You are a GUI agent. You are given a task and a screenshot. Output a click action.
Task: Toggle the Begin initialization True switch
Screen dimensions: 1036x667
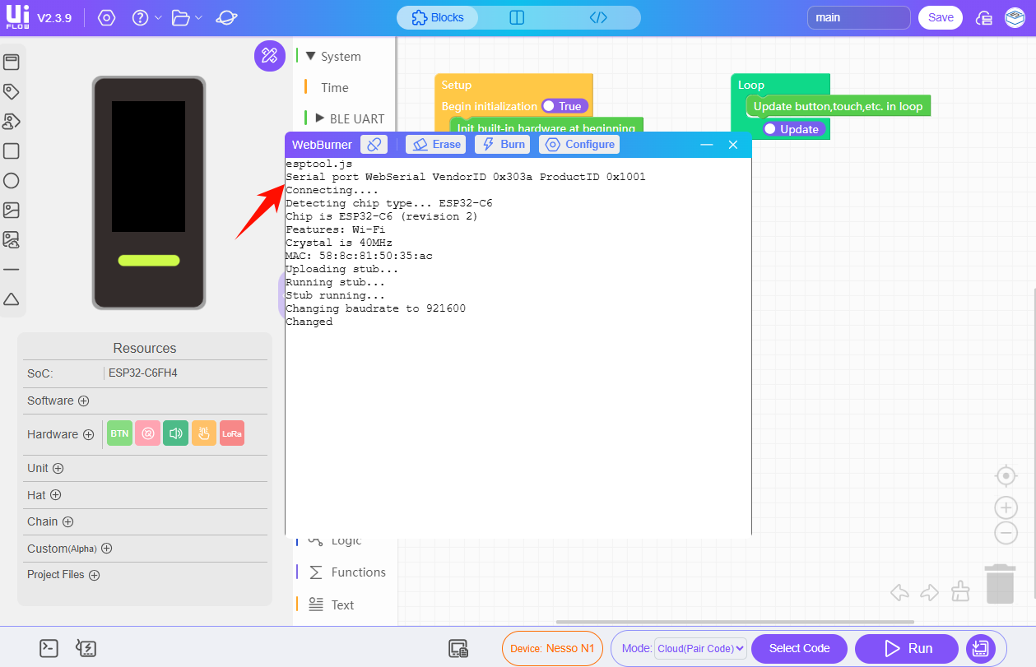[564, 106]
